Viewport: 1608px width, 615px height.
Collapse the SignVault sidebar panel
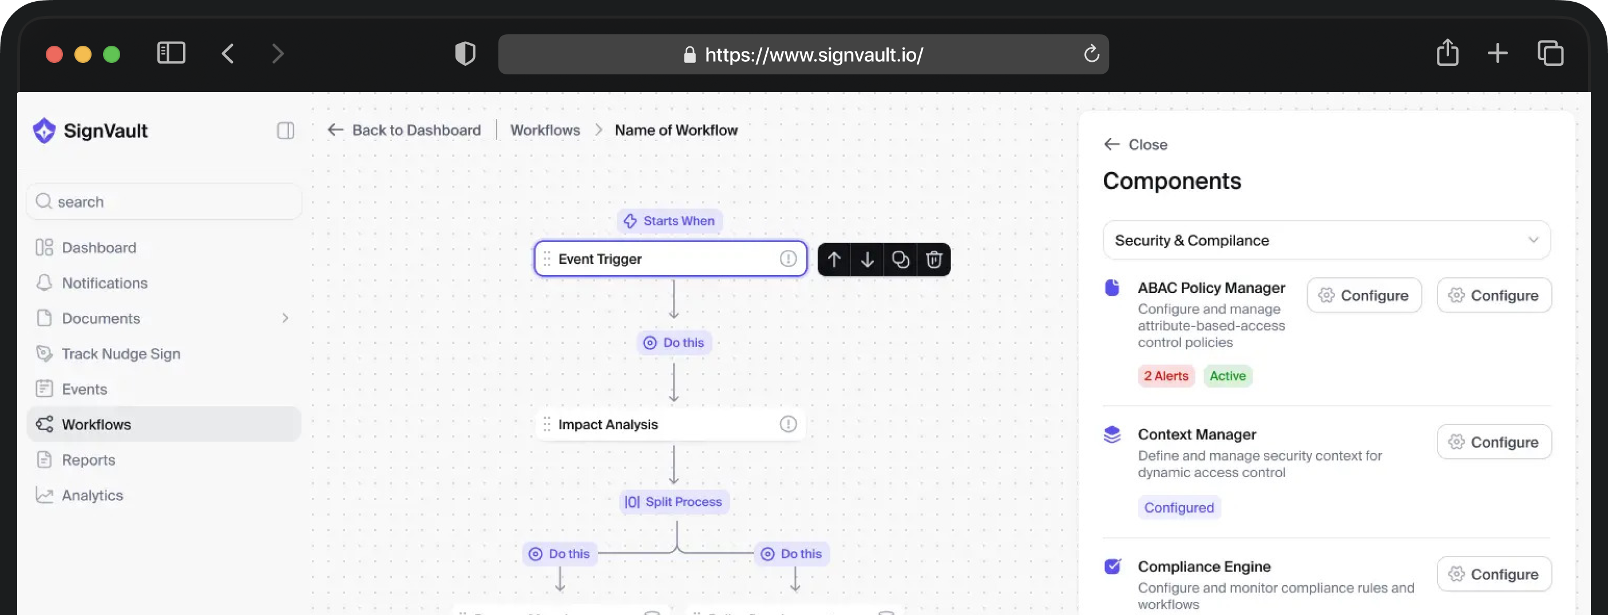(286, 130)
